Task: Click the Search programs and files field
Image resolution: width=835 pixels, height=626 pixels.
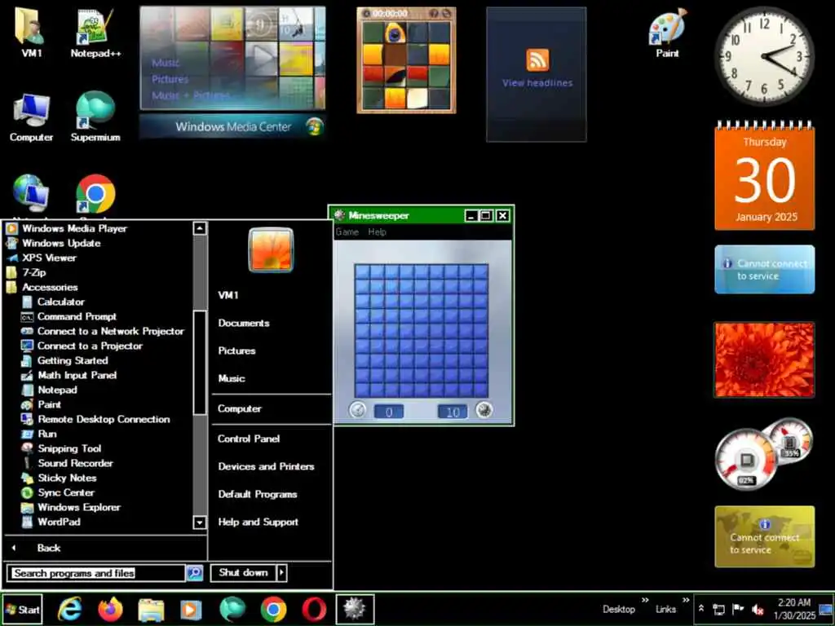Action: [97, 573]
